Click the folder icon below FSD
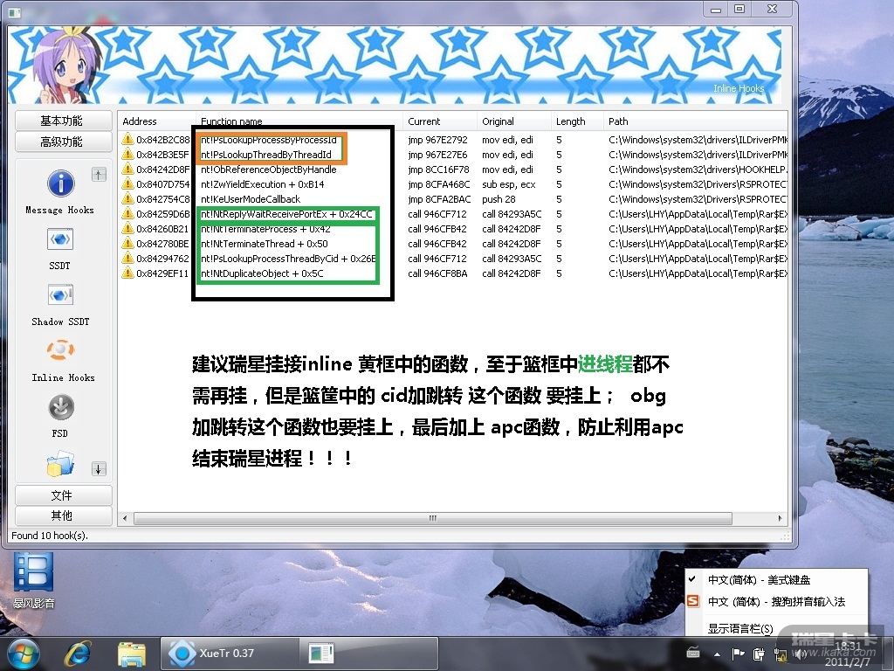The image size is (894, 671). [60, 463]
